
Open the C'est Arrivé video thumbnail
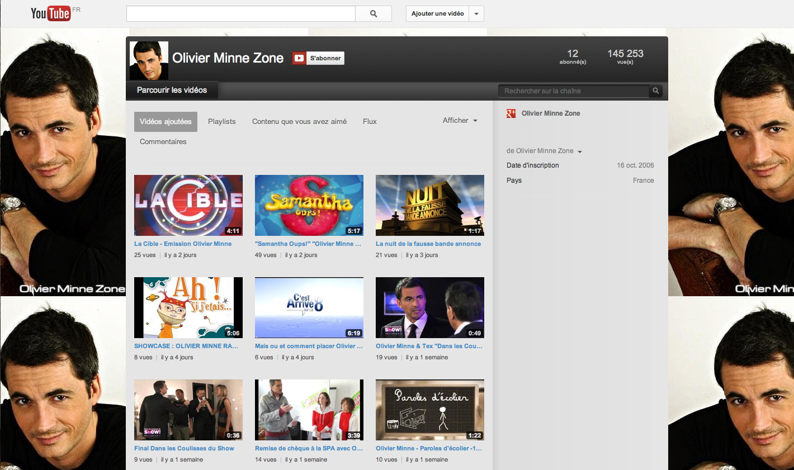(309, 307)
